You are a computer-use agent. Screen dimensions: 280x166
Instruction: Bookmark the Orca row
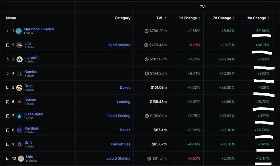[8, 88]
